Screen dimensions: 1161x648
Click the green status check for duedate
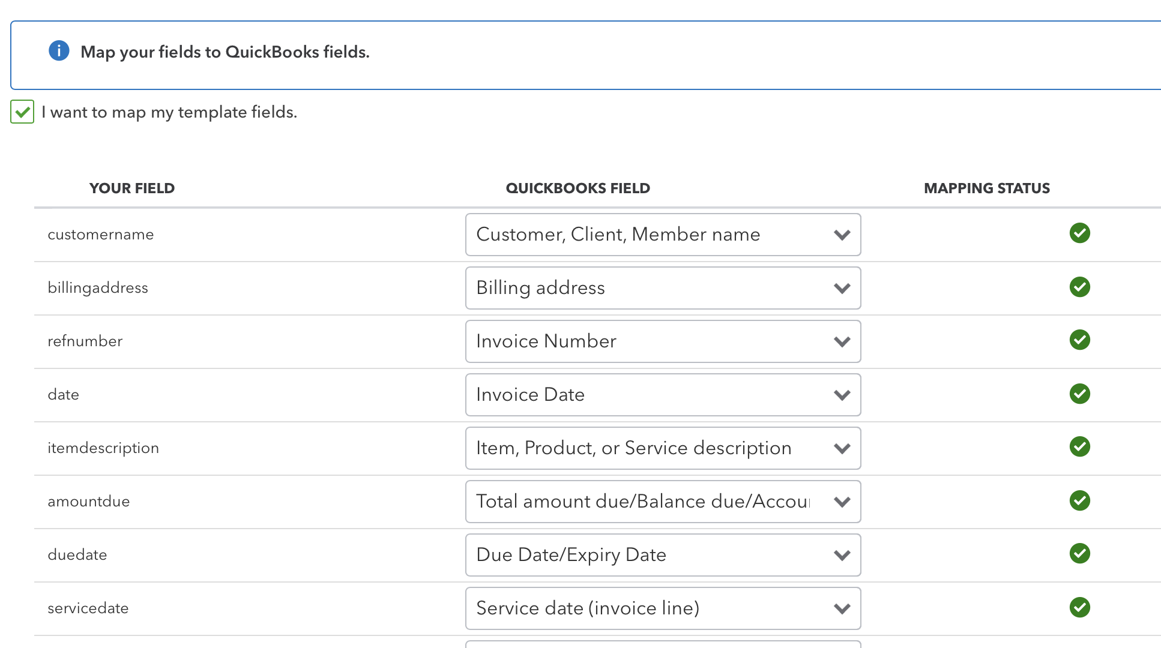click(x=1079, y=554)
